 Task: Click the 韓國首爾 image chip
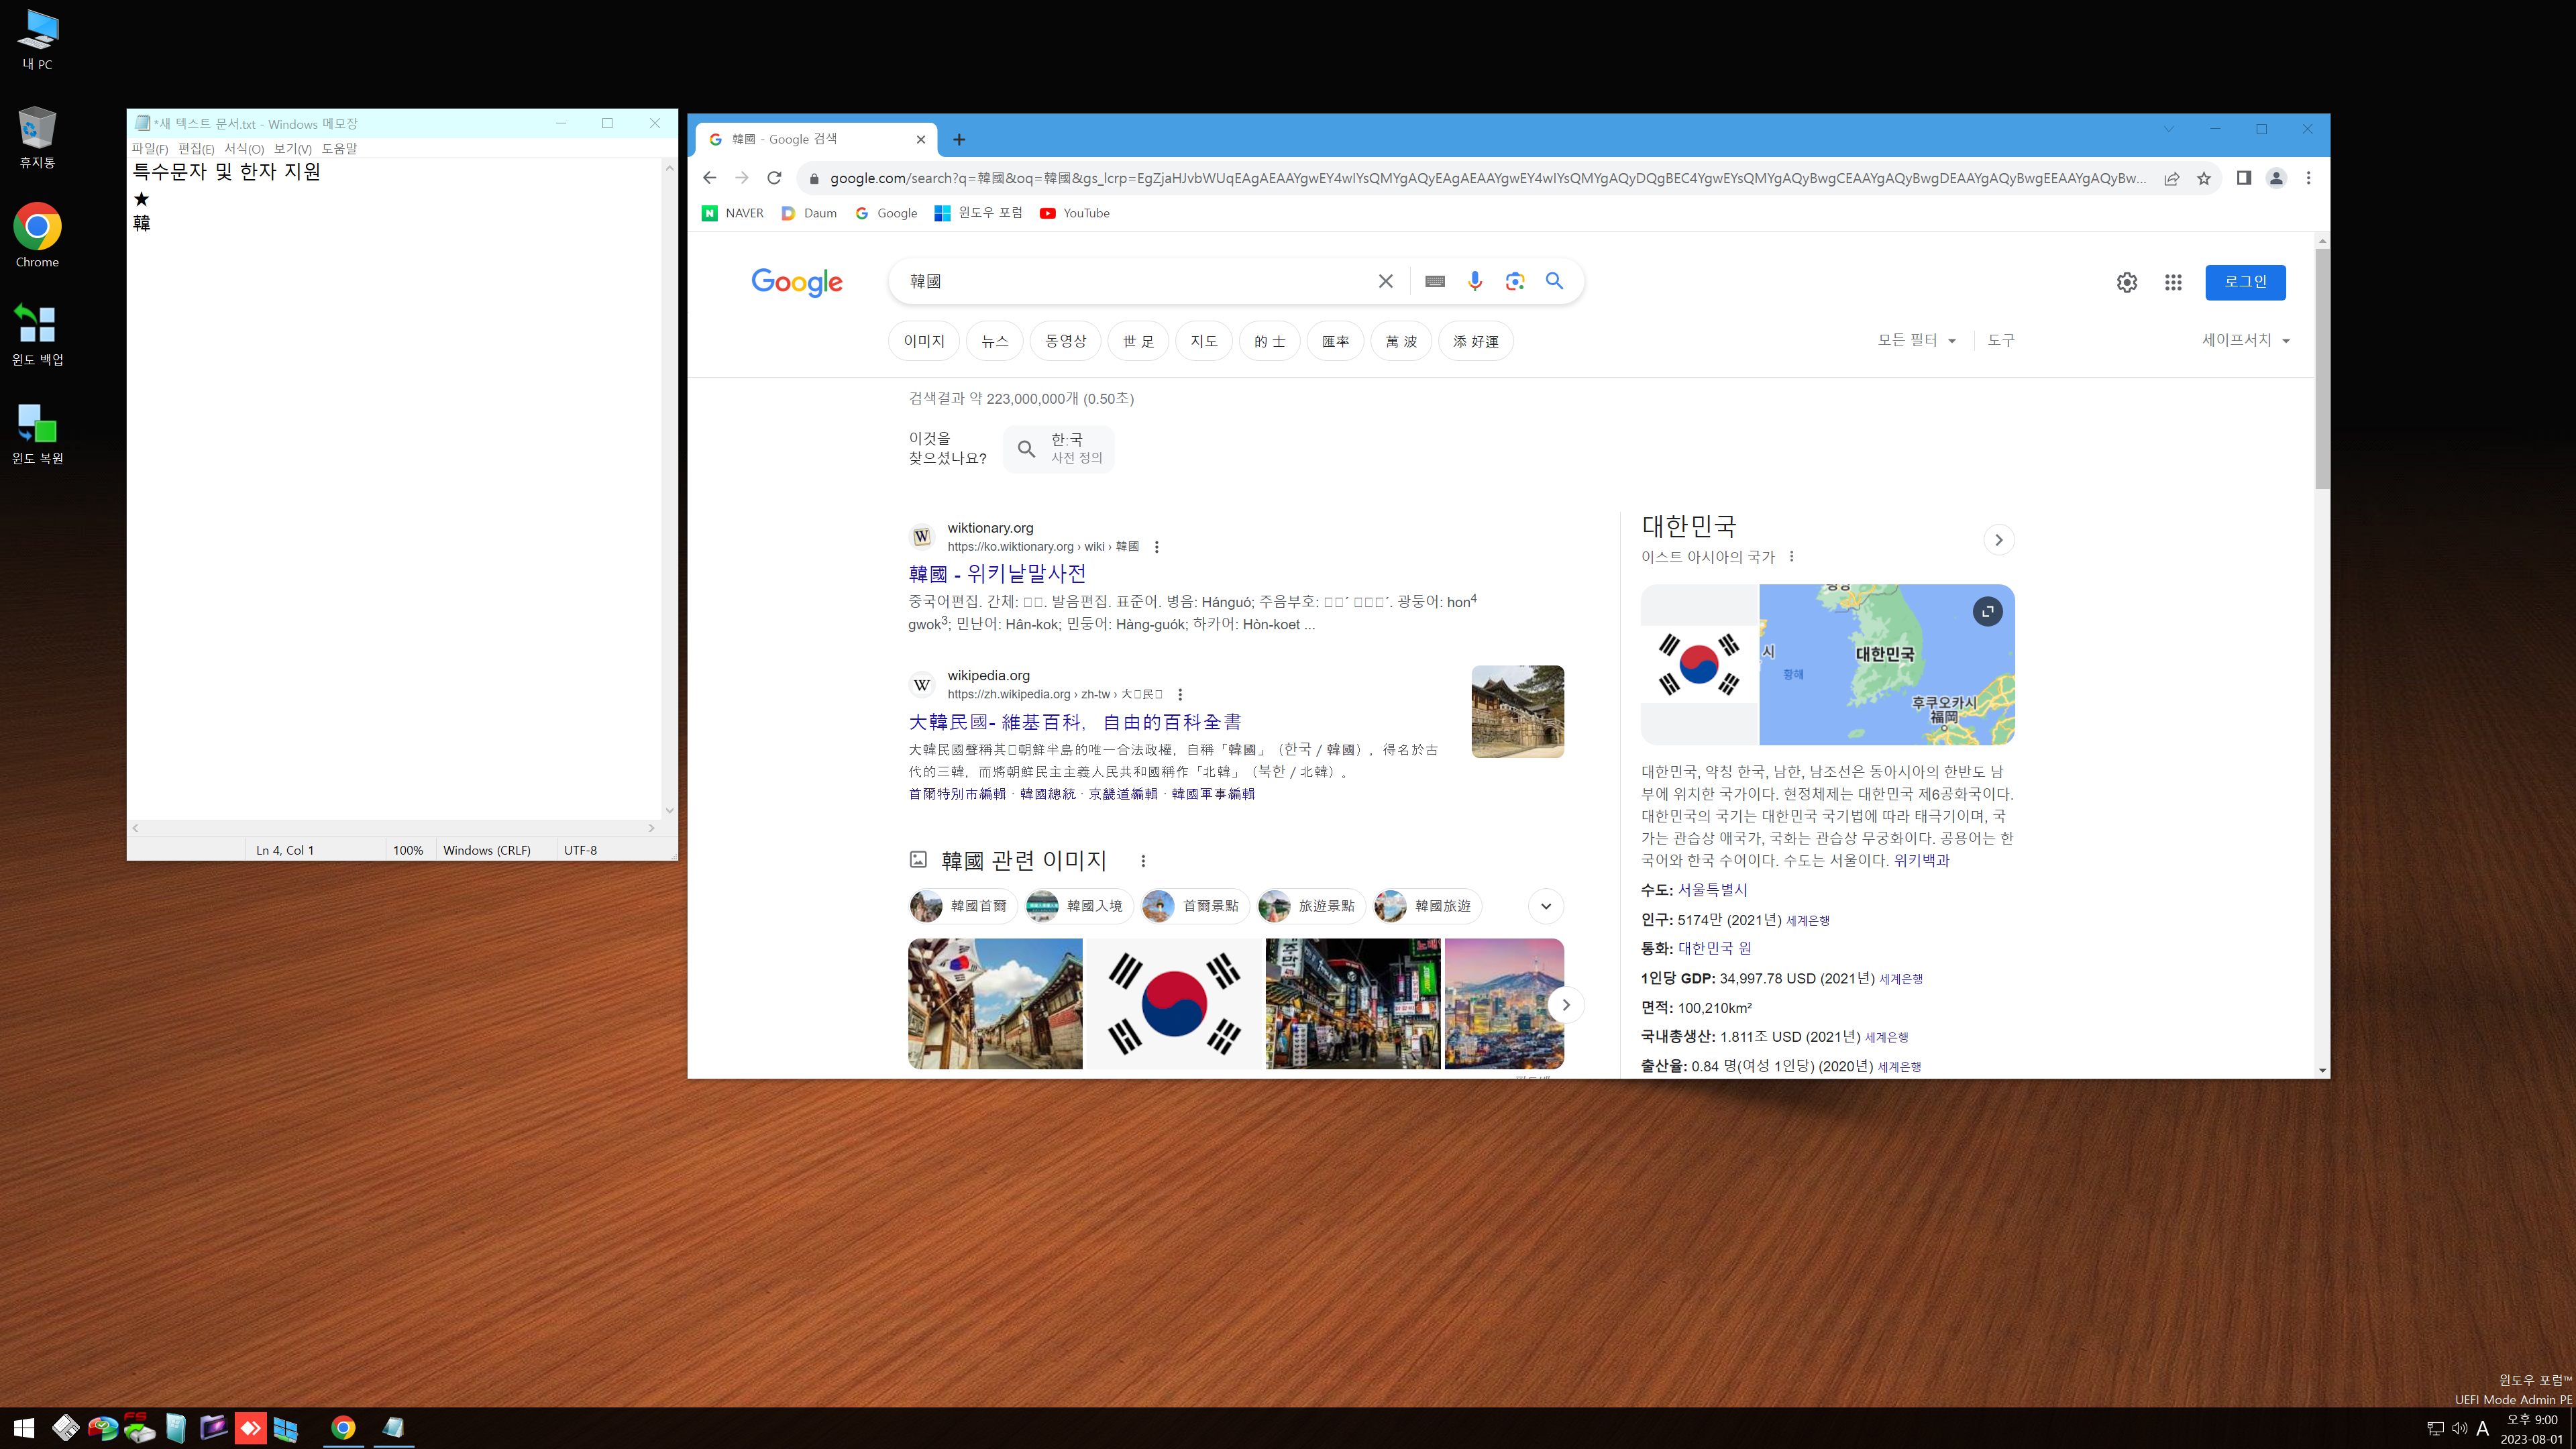pos(963,906)
